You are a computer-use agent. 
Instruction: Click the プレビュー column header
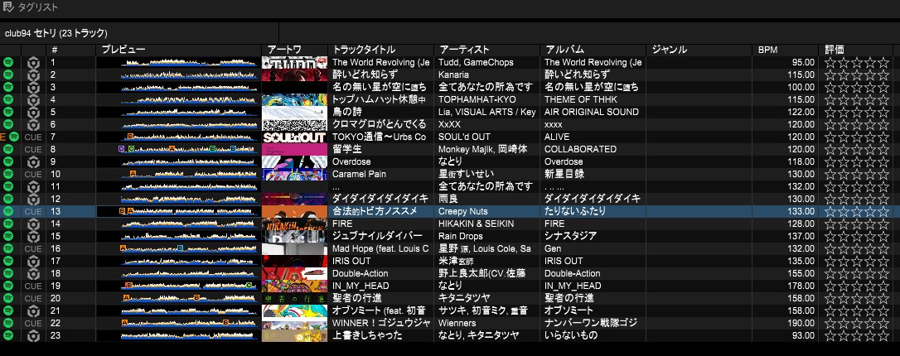click(x=178, y=50)
